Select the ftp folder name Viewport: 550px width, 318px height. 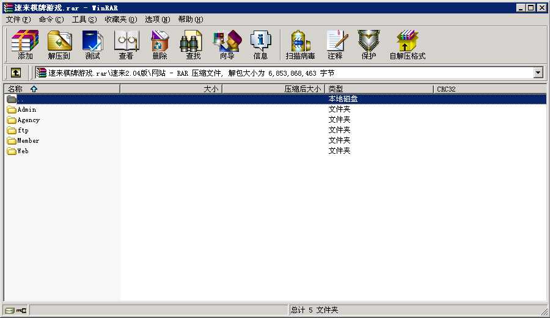23,130
